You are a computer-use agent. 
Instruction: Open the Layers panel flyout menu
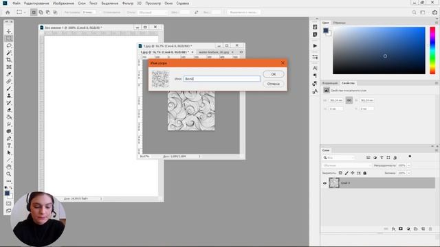[x=437, y=150]
